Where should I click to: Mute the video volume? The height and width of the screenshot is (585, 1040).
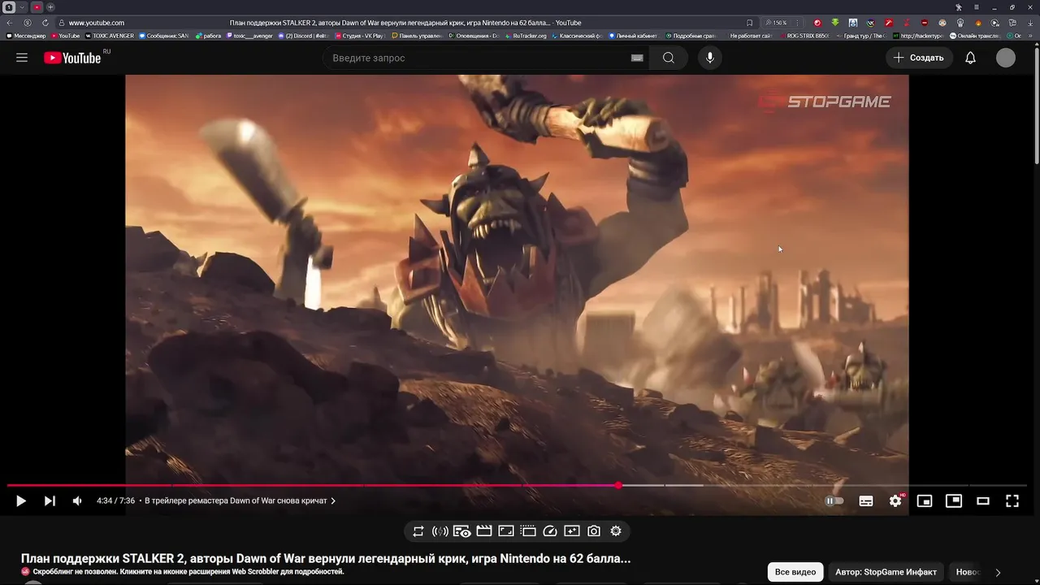[x=77, y=501]
